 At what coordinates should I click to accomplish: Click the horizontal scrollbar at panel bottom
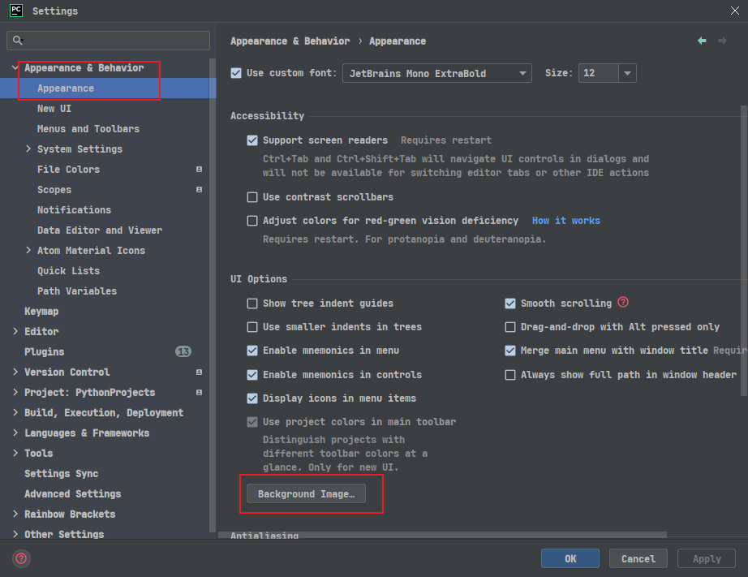tap(442, 535)
